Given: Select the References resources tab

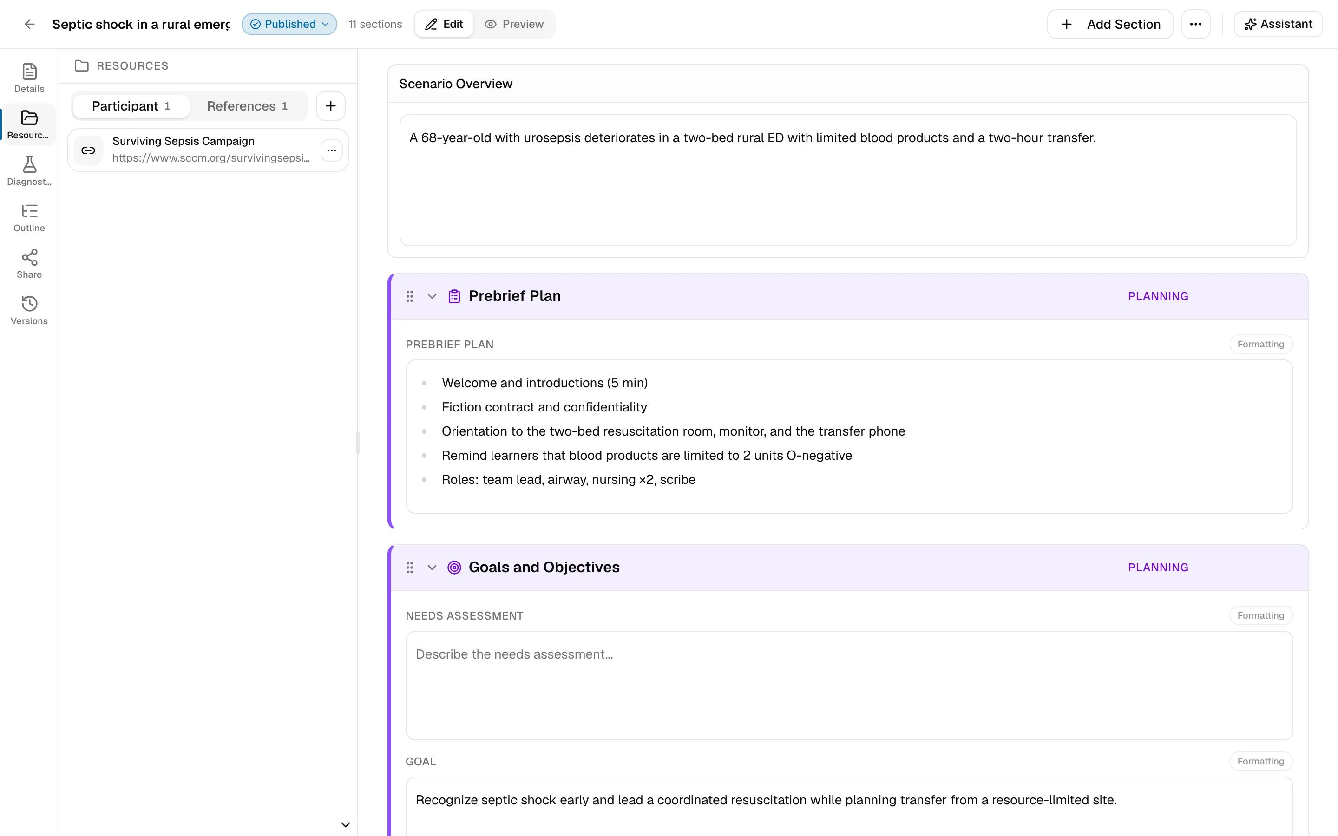Looking at the screenshot, I should pos(247,105).
